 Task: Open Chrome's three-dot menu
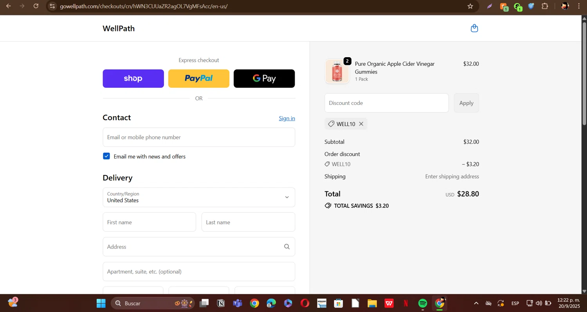click(x=579, y=6)
